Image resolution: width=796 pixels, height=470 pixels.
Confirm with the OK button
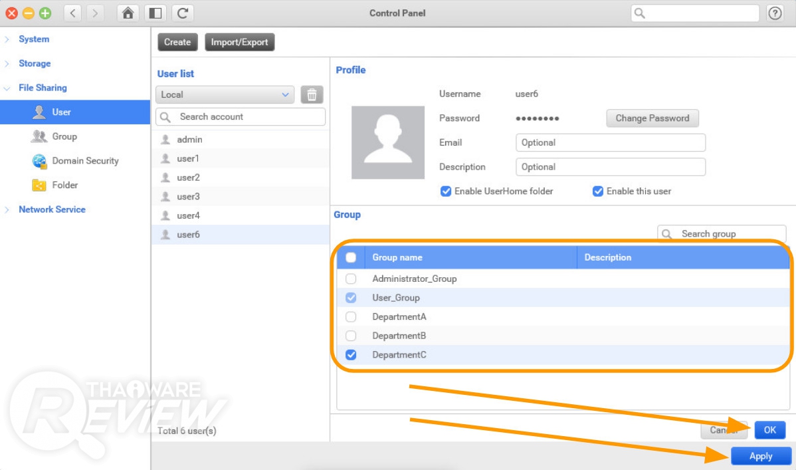(769, 430)
